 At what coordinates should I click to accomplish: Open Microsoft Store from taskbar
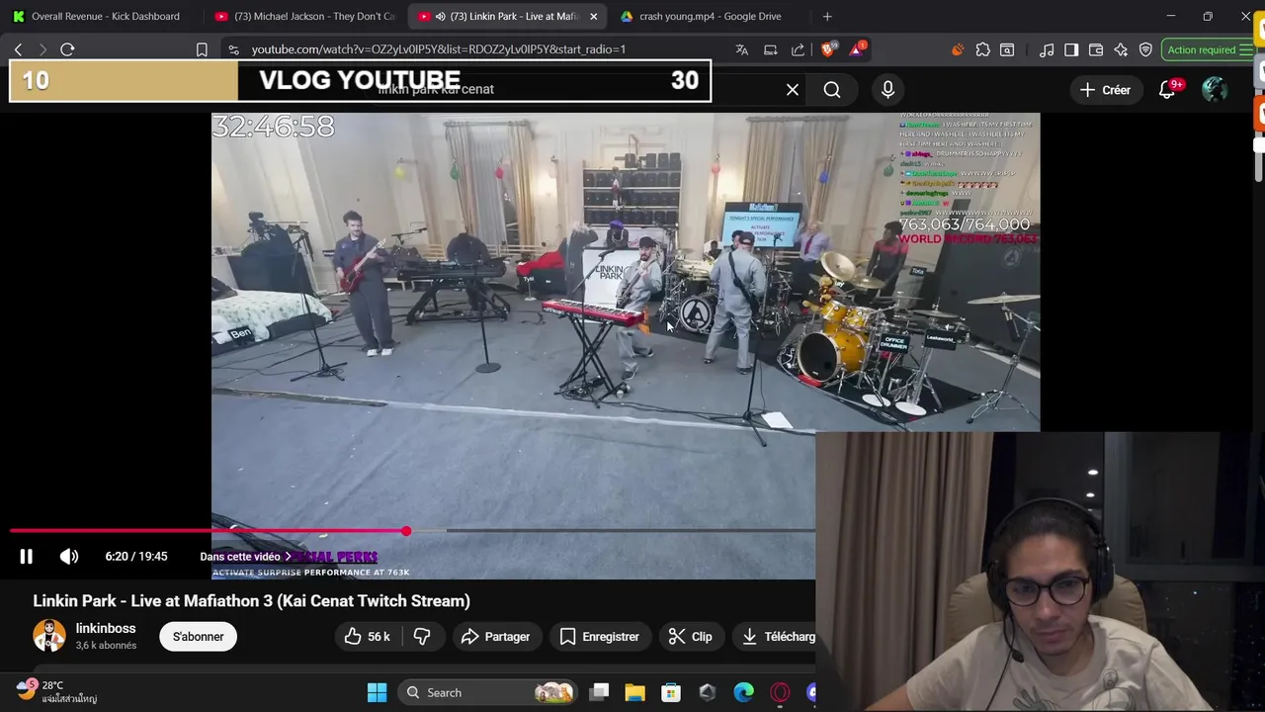tap(671, 692)
